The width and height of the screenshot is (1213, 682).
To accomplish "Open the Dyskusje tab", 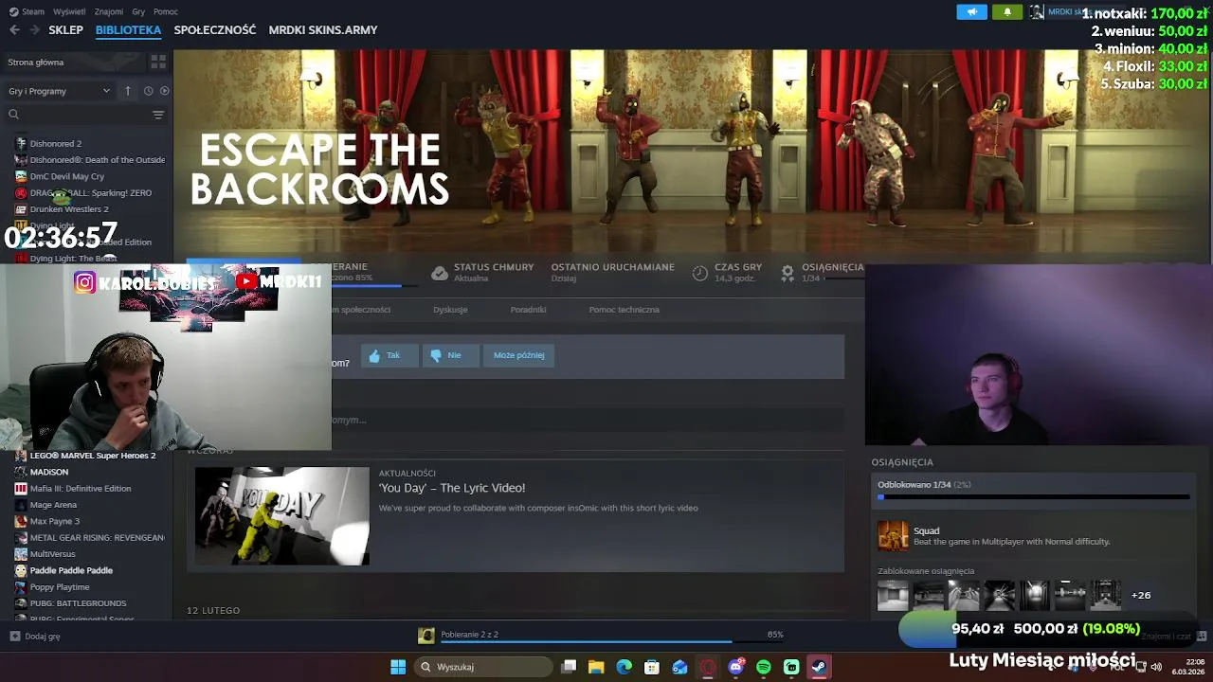I will [450, 310].
